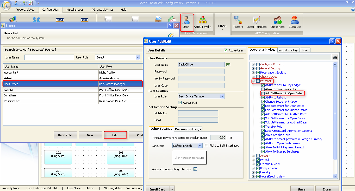Click the privilege tree scrollbar down arrow
The height and width of the screenshot is (191, 355).
point(335,176)
